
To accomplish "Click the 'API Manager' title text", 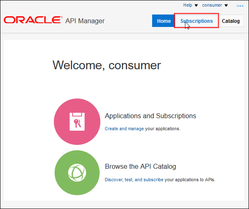I will click(85, 21).
